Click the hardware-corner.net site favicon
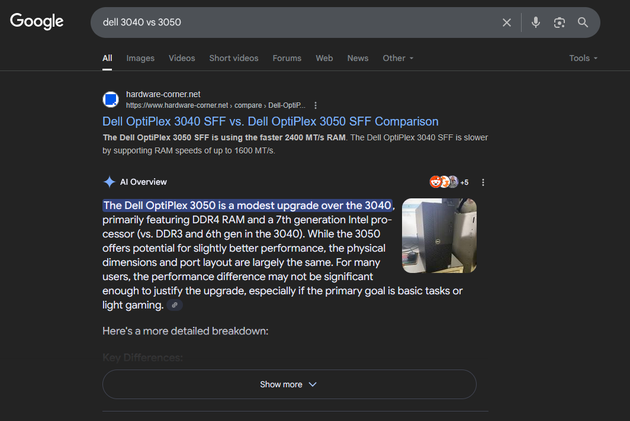Image resolution: width=630 pixels, height=421 pixels. tap(111, 99)
